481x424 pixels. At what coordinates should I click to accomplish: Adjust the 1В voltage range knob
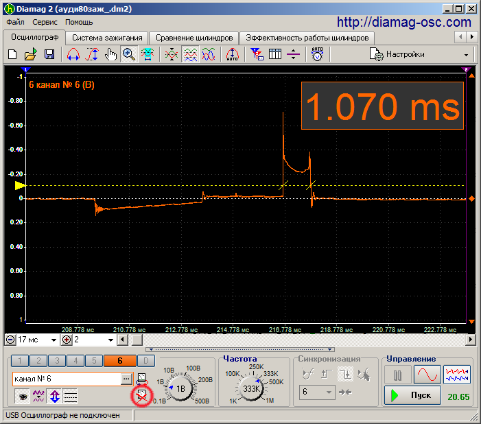[x=180, y=388]
